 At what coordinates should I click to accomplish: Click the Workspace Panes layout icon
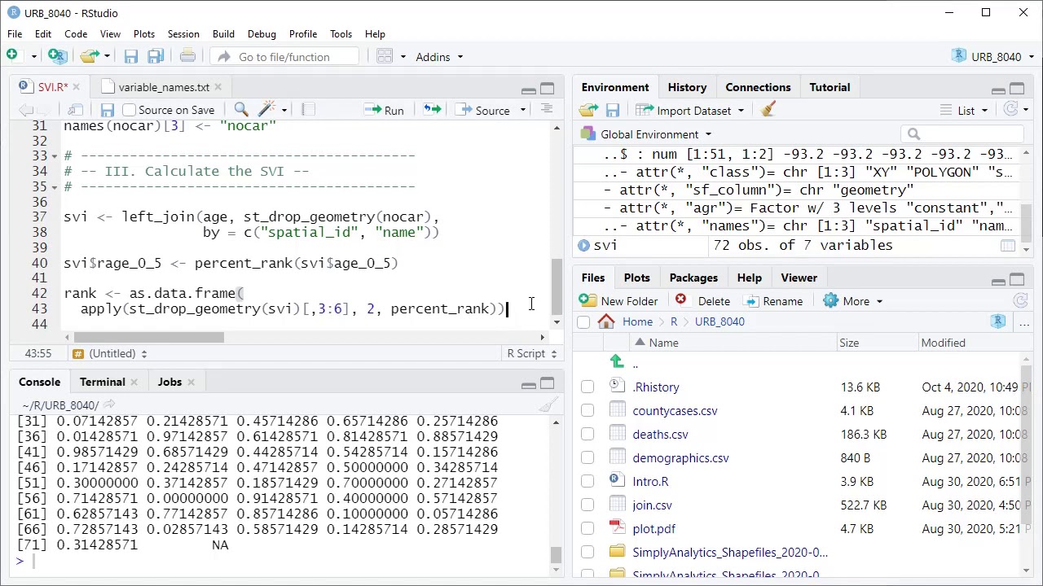coord(385,56)
